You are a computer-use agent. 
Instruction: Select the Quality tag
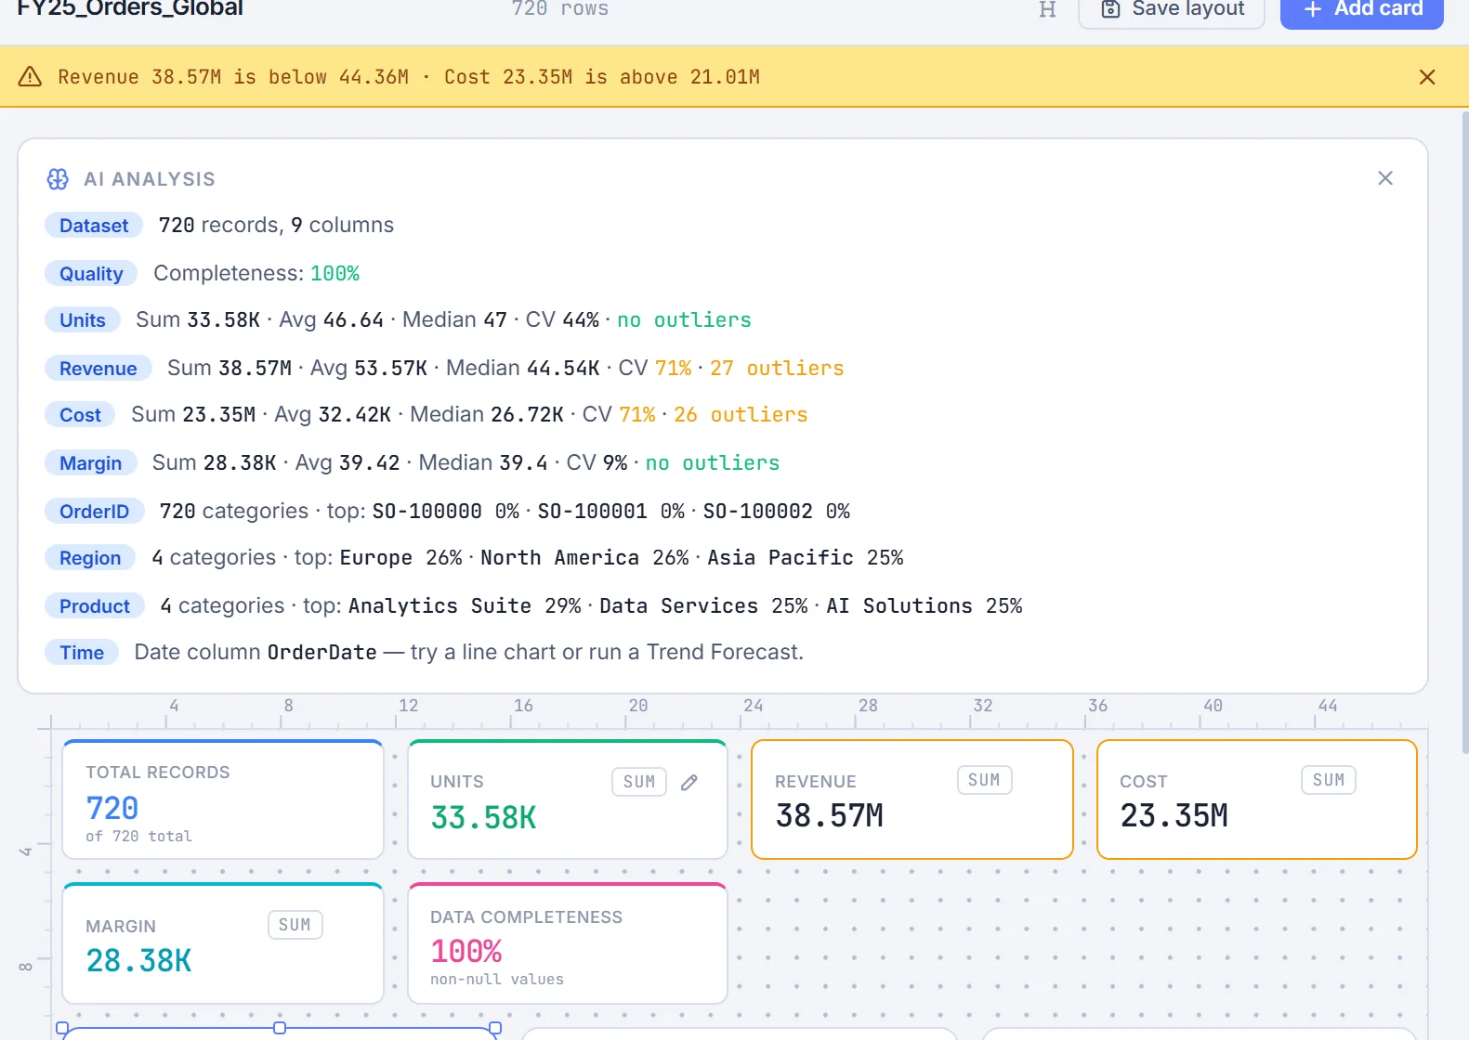[91, 274]
